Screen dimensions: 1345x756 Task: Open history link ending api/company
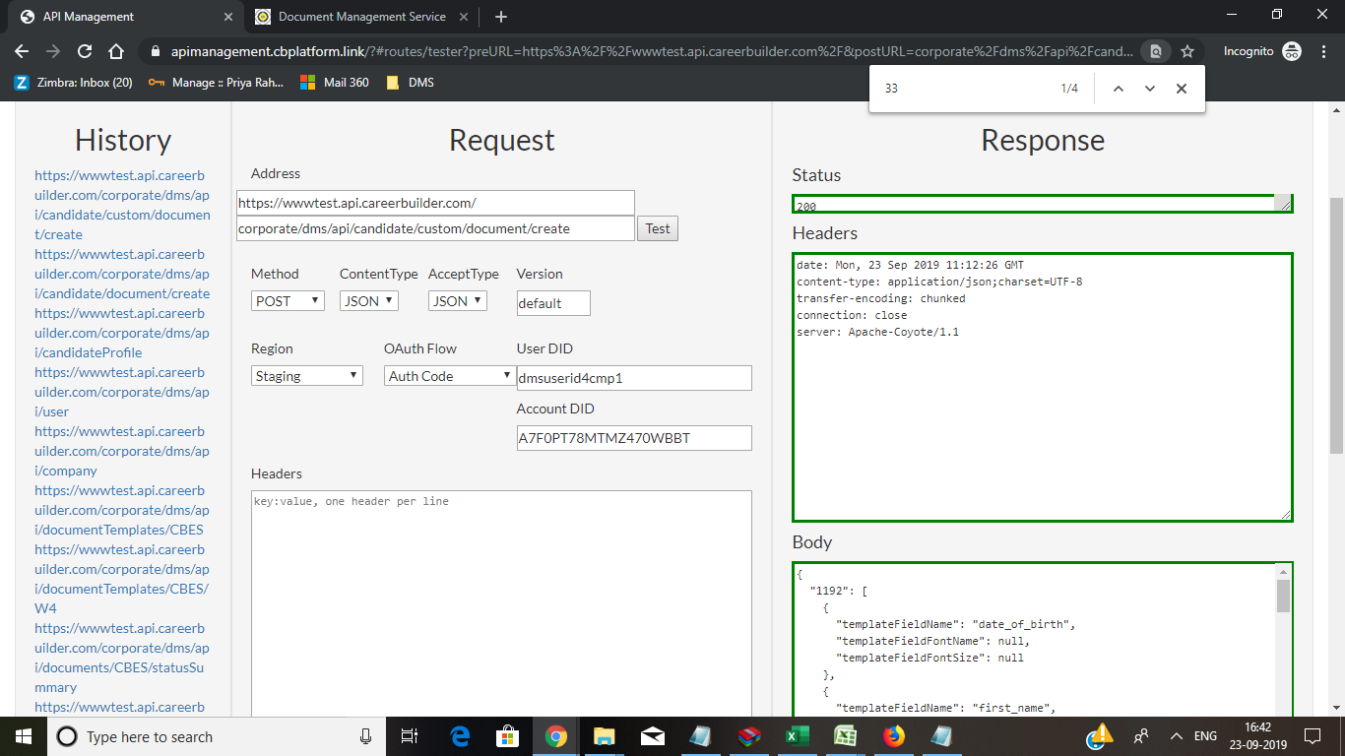[122, 451]
